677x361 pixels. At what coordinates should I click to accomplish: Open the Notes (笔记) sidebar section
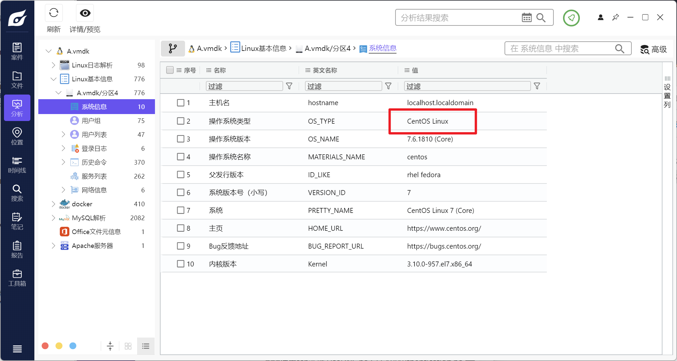click(17, 221)
